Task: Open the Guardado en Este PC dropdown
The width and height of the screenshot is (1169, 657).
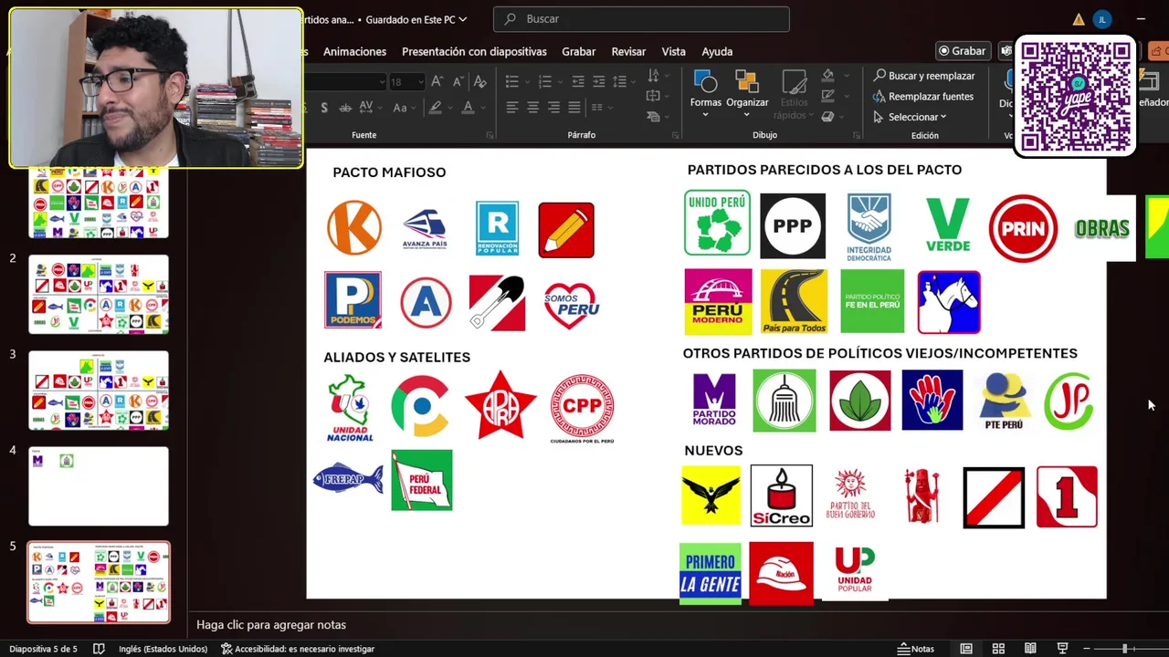Action: point(418,19)
